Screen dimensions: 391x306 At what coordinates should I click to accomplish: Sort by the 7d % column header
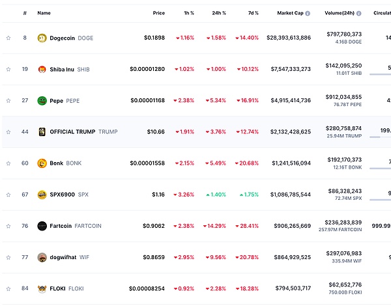tap(252, 13)
